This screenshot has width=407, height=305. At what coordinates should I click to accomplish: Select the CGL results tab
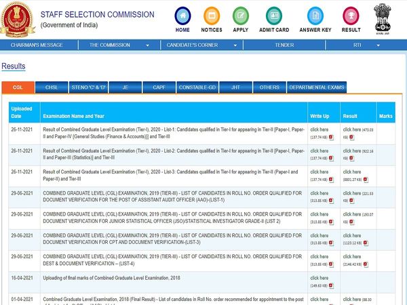pos(18,87)
